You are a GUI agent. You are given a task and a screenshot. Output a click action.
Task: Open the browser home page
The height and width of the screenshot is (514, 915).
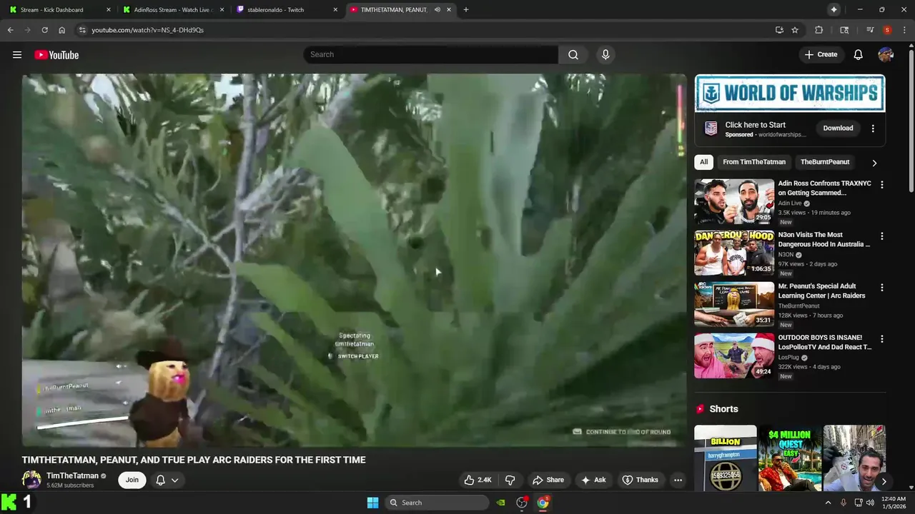[x=61, y=30]
